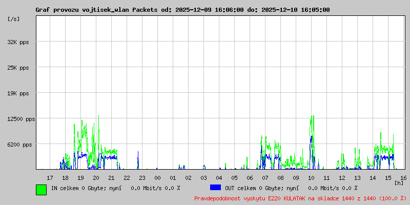Viewport: 410px width, 205px height.
Task: Click the graph title 'Graf provozu vojtisek_wlan Packets'
Action: tap(96, 10)
